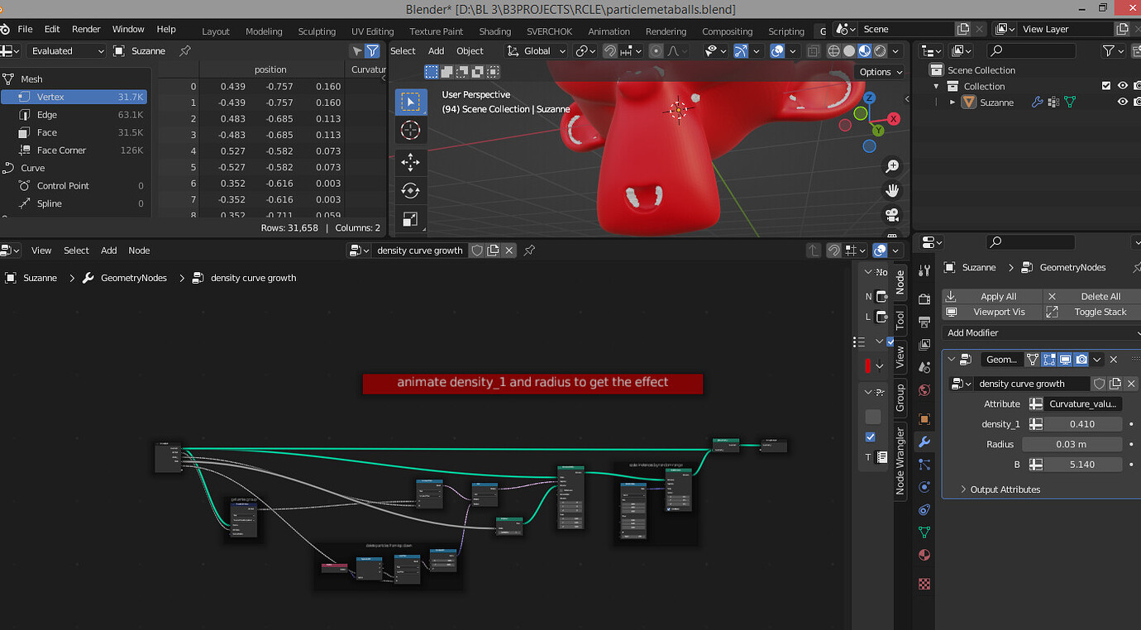Pick the Rotate tool in viewport toolbar

click(x=410, y=191)
